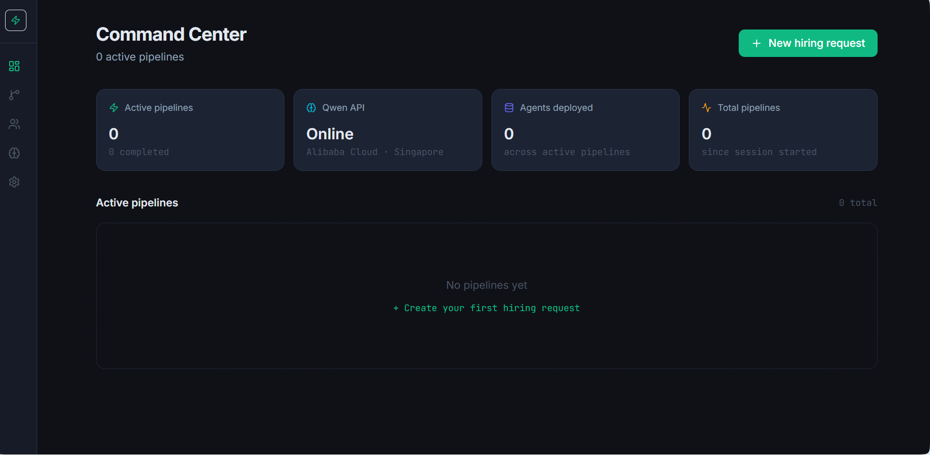Click the pulse icon beside Total pipelines
The image size is (930, 455).
tap(707, 108)
